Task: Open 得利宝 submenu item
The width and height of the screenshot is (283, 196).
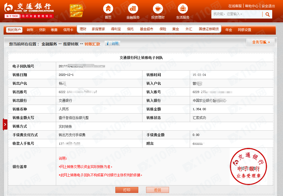Action: (116, 29)
